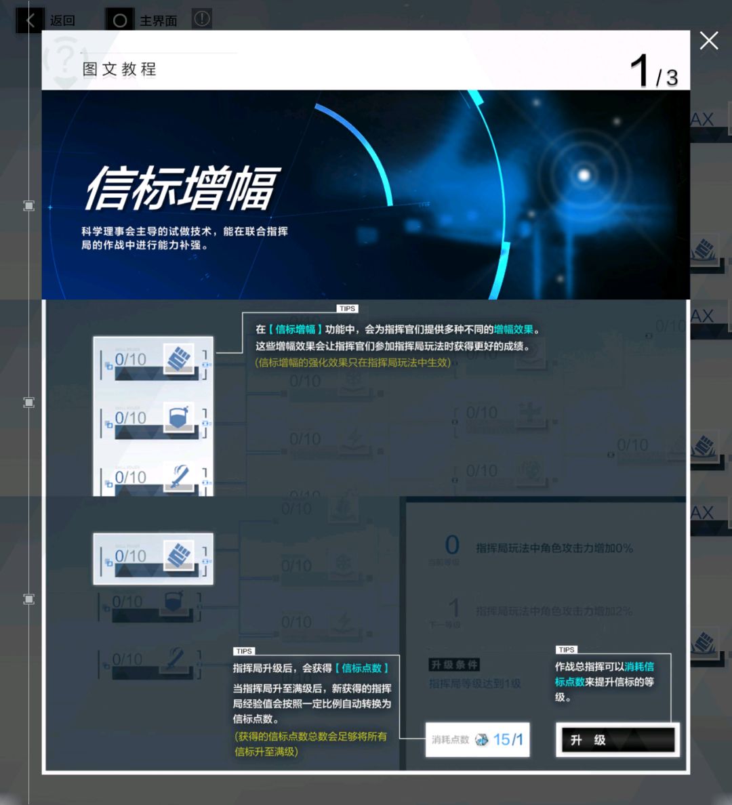Click the 图文教程 title text
This screenshot has height=805, width=732.
point(120,69)
